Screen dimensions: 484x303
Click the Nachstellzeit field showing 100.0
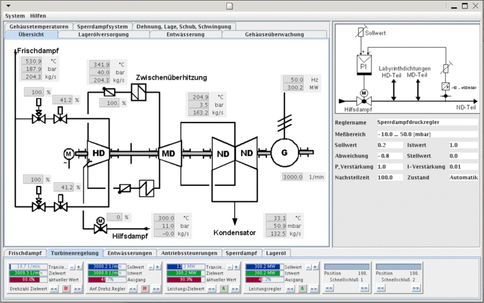coord(390,177)
